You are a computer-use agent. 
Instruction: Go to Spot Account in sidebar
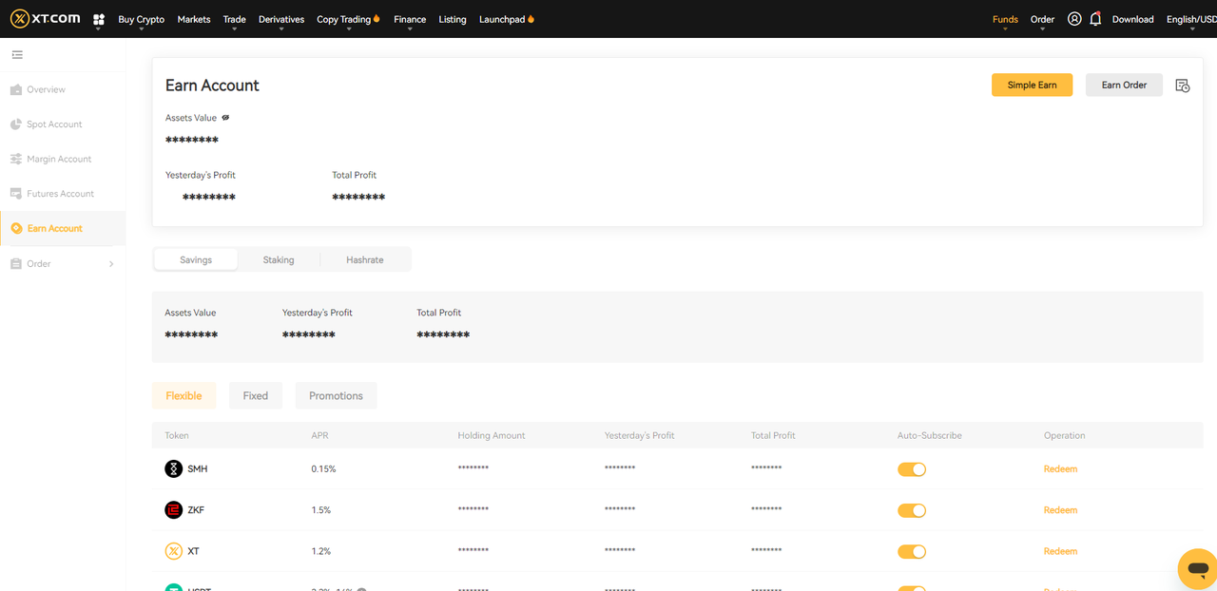point(54,124)
